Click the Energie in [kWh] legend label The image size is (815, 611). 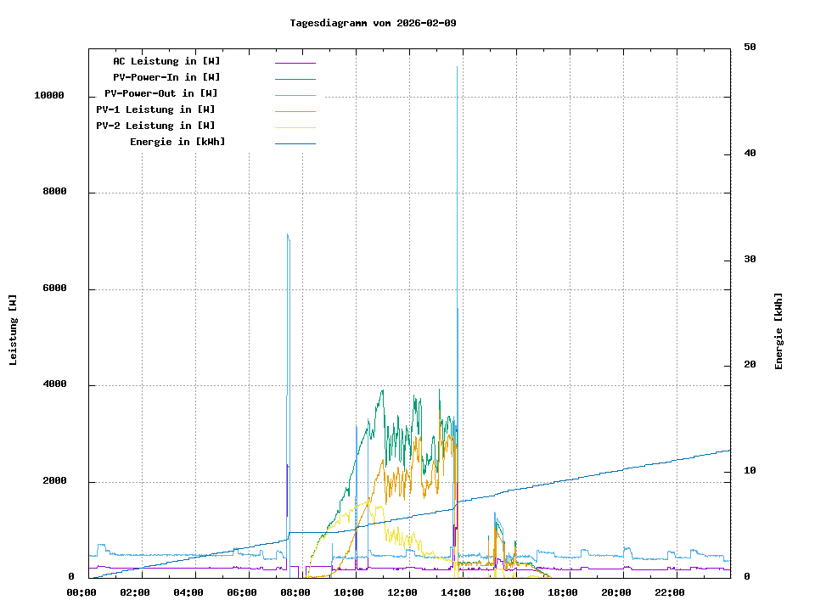click(177, 142)
